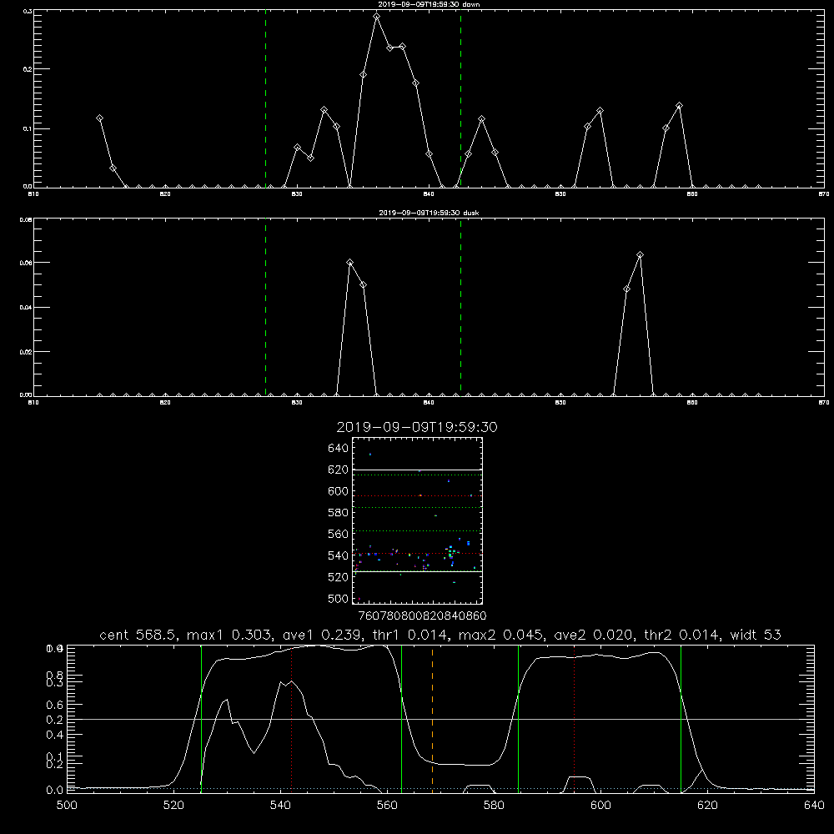Click the bottom plot y-axis label '0.0'

click(x=55, y=791)
